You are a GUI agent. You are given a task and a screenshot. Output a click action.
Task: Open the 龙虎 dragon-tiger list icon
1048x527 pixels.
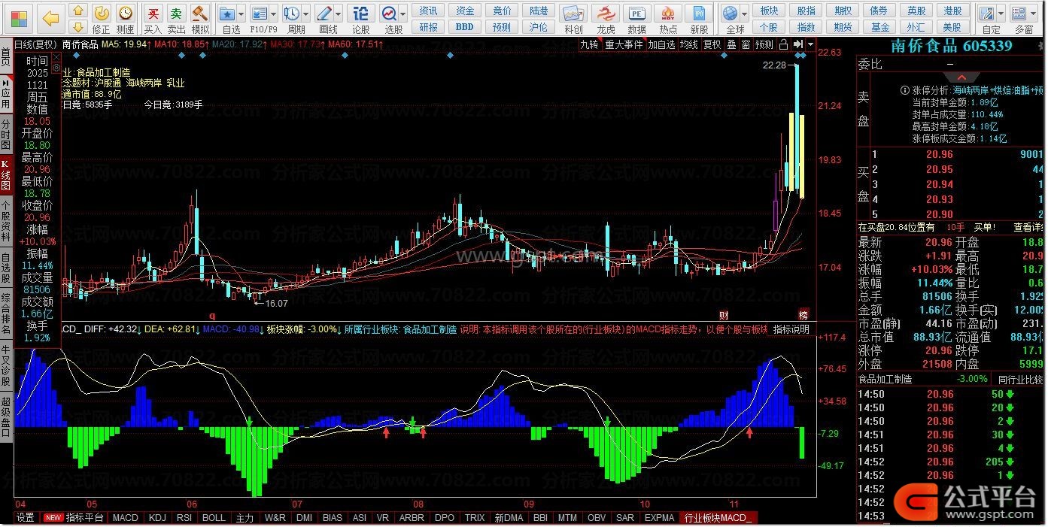605,17
